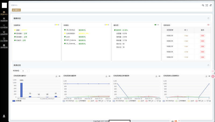Go to next legend page in 归档资源每日新增趋势
The width and height of the screenshot is (215, 122).
(x=160, y=101)
